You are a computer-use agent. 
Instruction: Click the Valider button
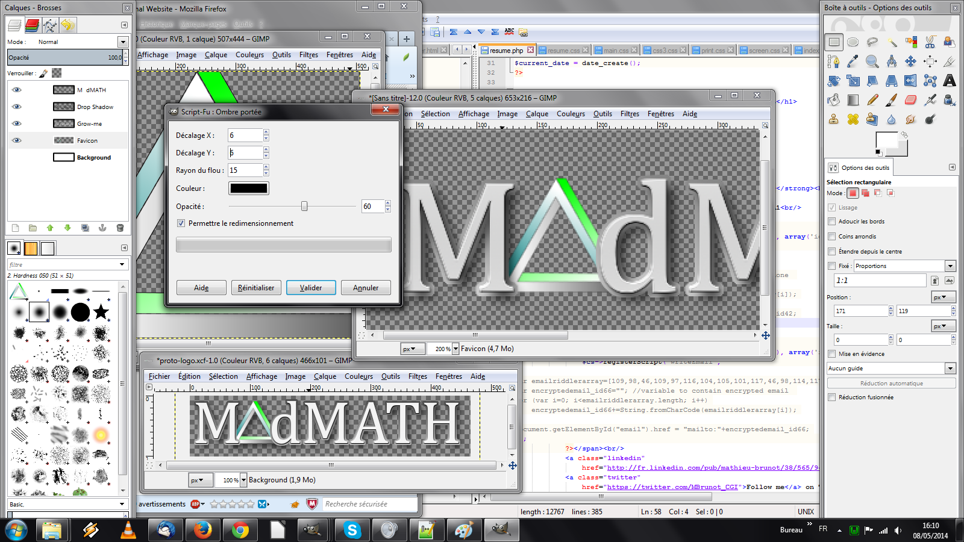click(311, 288)
